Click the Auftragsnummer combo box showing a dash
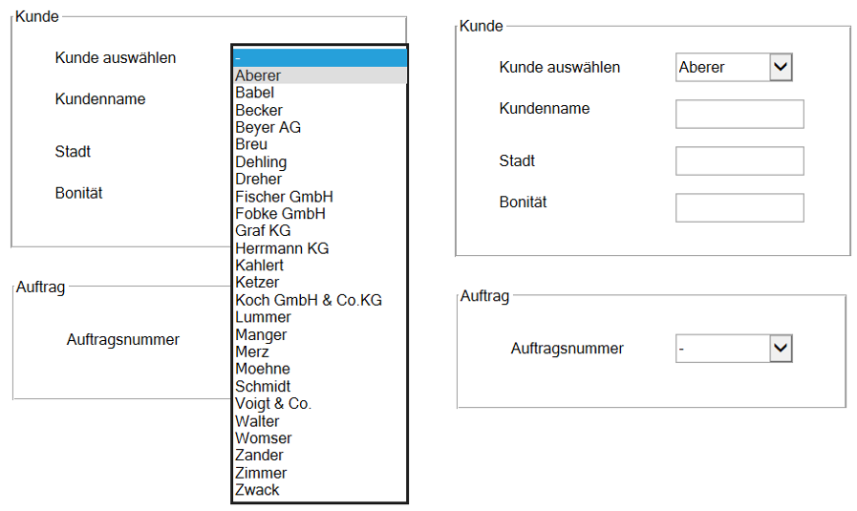This screenshot has height=511, width=857. [x=723, y=348]
